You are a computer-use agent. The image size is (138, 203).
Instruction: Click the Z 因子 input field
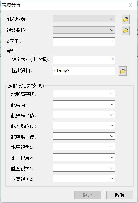tap(84, 42)
